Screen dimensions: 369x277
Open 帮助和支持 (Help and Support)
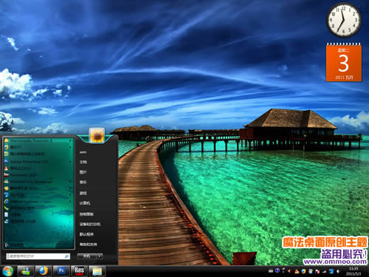[88, 244]
